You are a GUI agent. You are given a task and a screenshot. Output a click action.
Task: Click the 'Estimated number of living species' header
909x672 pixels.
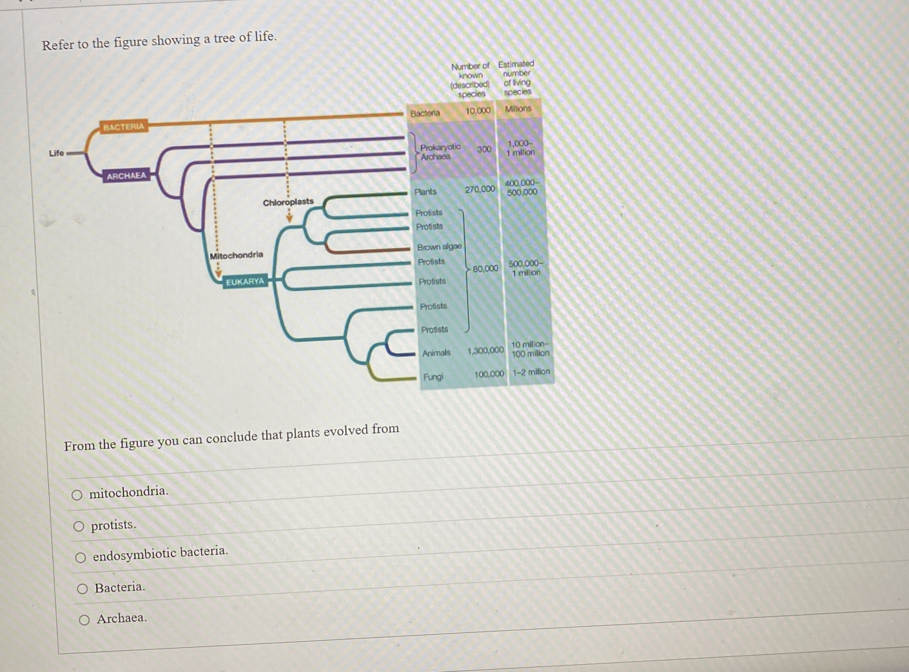pos(516,78)
